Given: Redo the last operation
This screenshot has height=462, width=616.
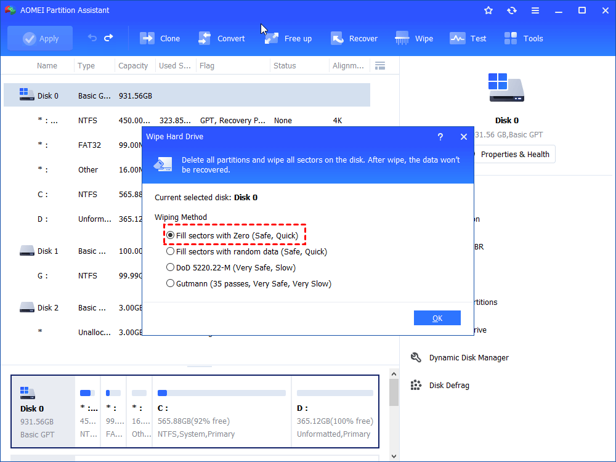Looking at the screenshot, I should coord(108,38).
